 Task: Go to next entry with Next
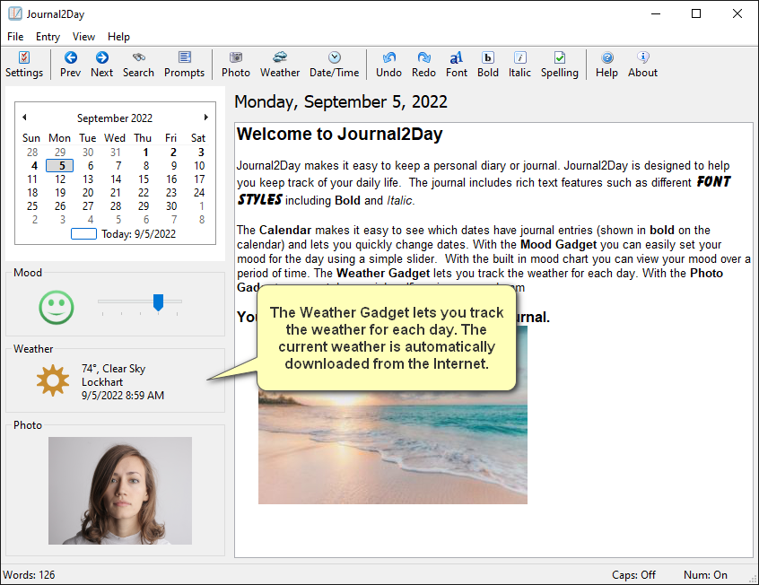101,65
